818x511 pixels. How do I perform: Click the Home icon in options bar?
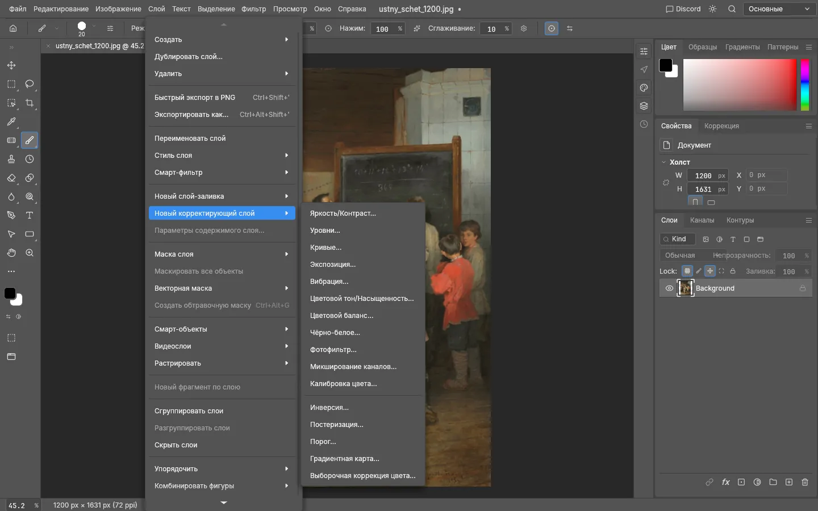(x=13, y=28)
